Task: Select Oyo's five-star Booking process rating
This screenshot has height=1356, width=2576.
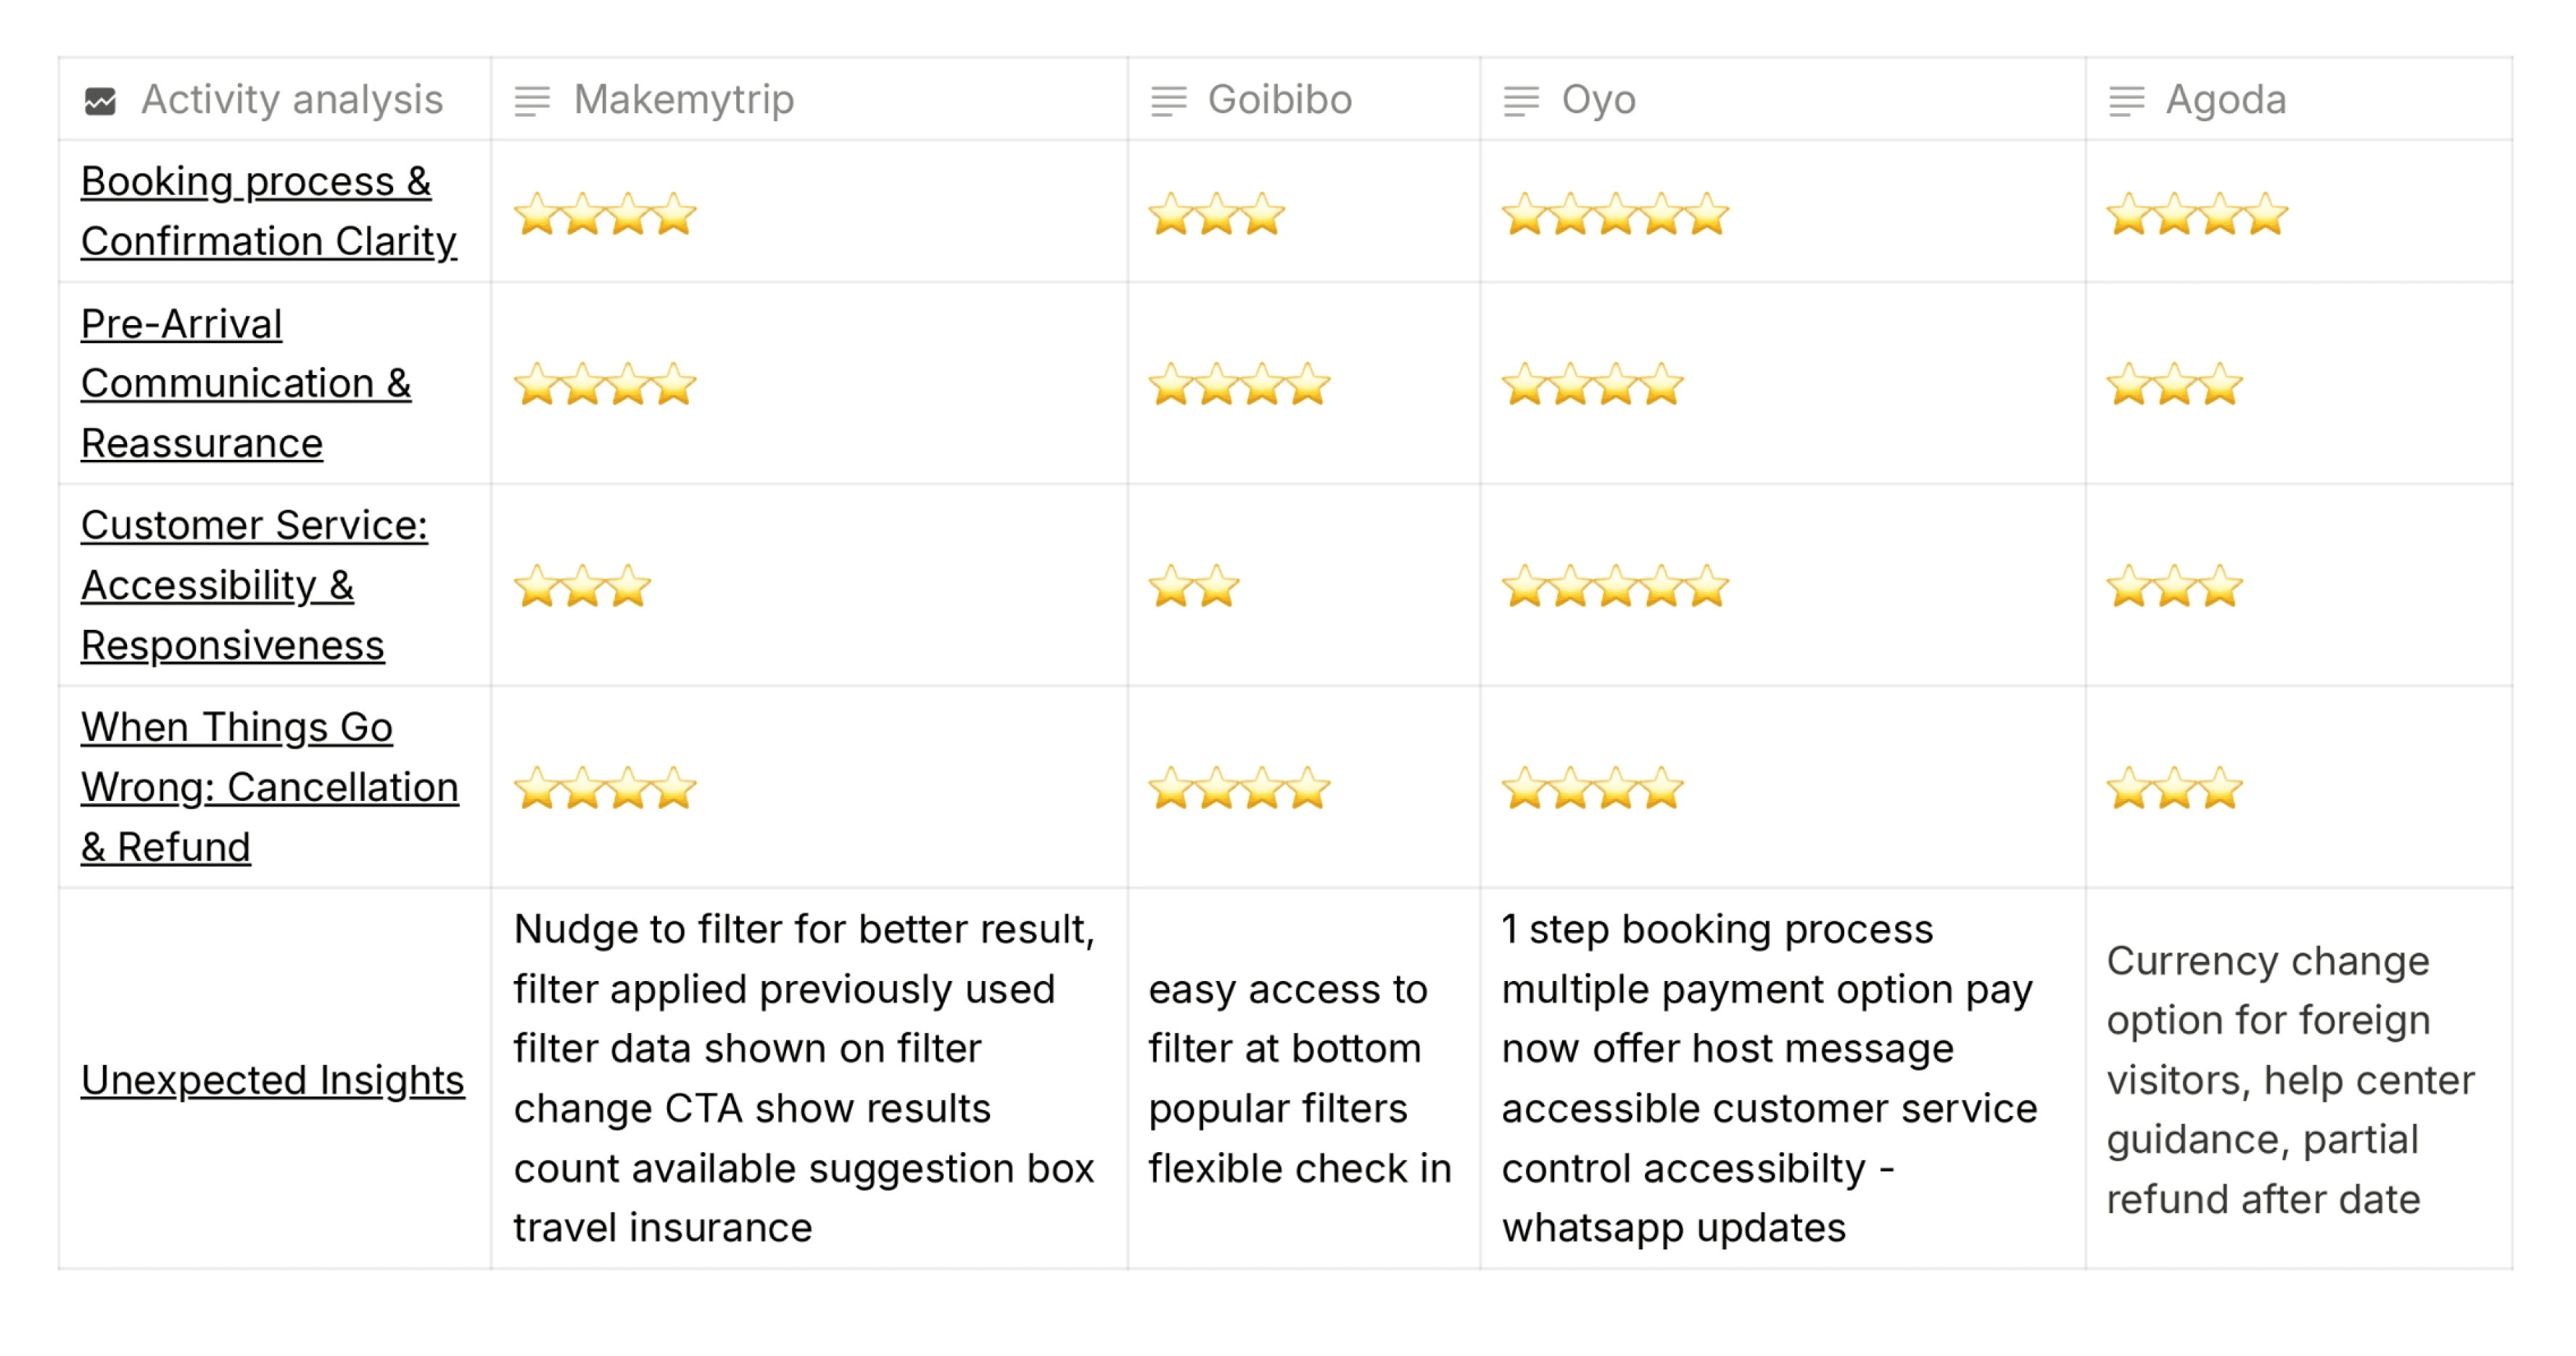Action: point(1615,213)
